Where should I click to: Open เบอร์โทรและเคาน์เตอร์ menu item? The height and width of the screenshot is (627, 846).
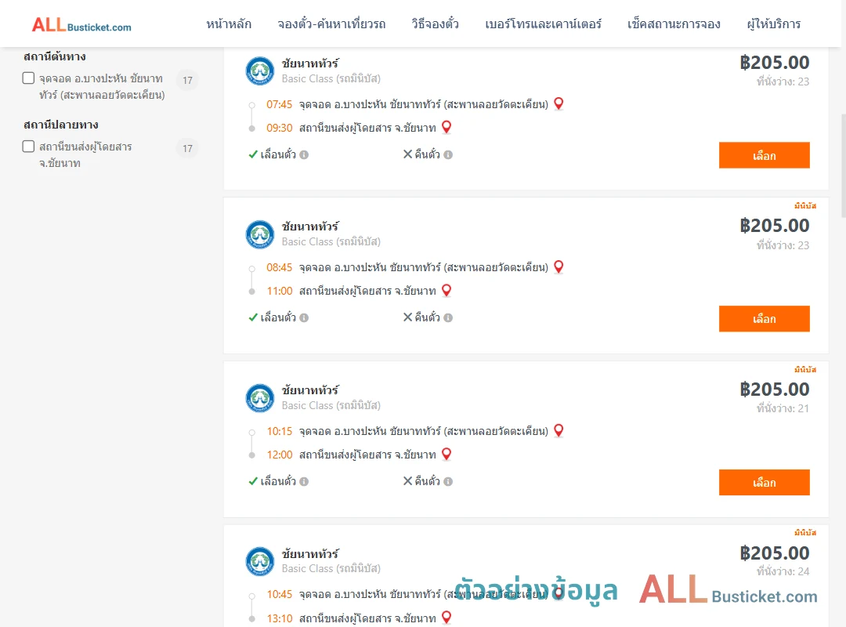coord(543,24)
